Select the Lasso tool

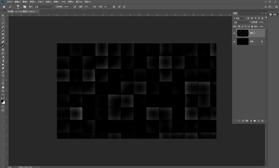coord(3,23)
